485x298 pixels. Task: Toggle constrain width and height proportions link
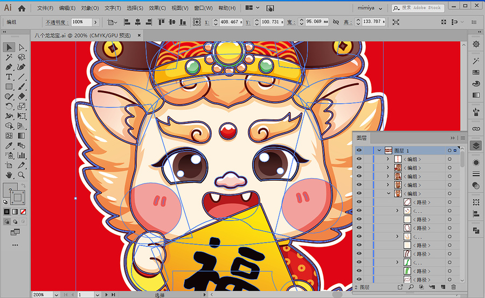coord(336,22)
